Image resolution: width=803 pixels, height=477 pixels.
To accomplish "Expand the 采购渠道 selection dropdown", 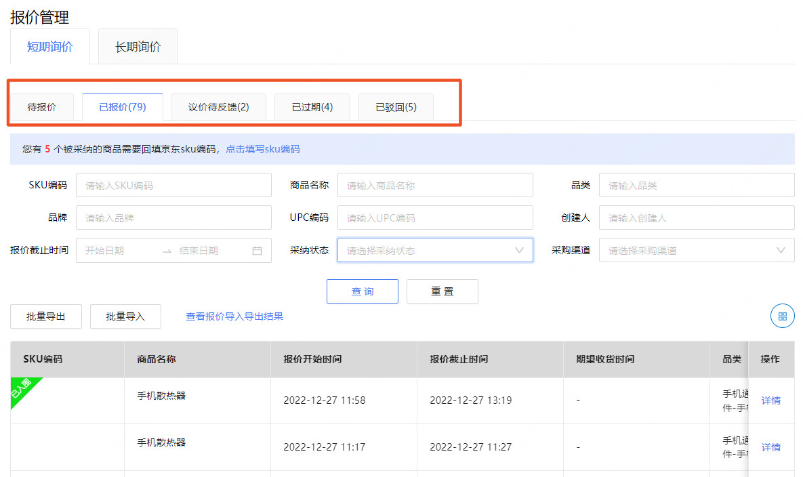I will [780, 250].
